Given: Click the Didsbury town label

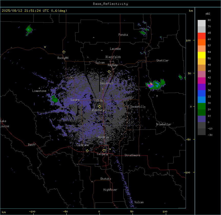Looking at the screenshot, I should (98, 110).
